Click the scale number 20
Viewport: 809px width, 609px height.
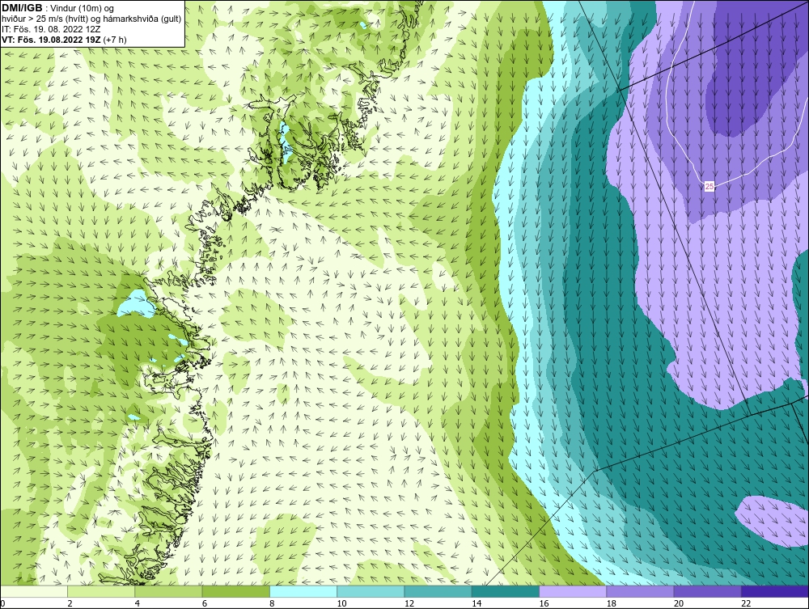coord(679,604)
